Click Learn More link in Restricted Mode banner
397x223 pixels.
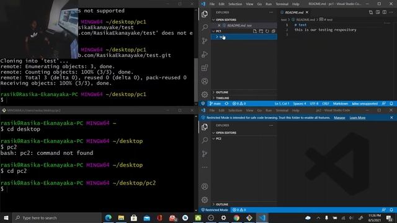357,118
